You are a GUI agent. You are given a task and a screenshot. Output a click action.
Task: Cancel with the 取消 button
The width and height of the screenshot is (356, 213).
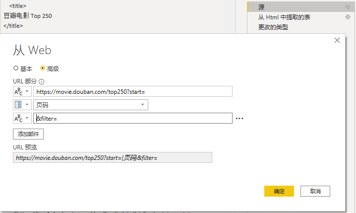[315, 191]
